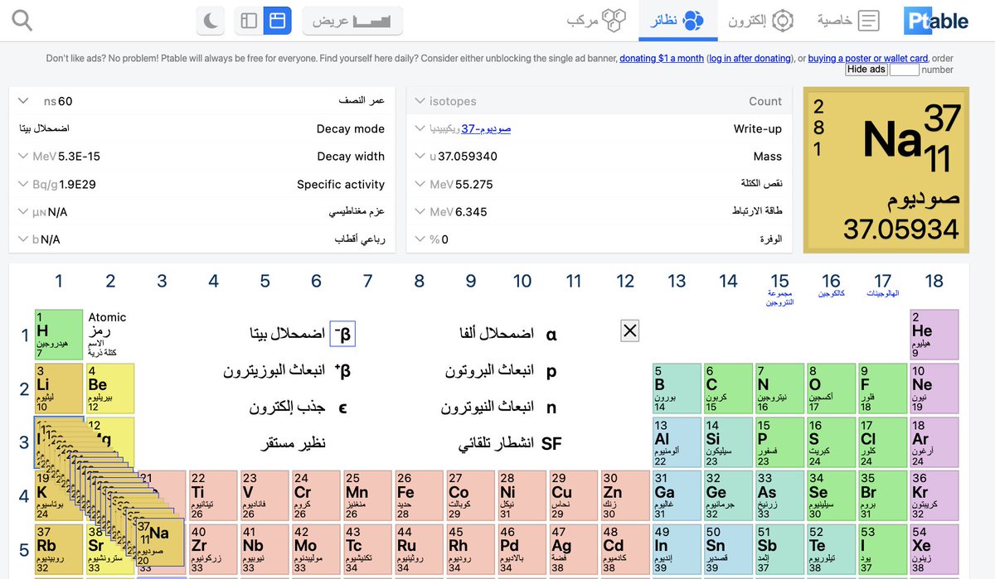Open the صوديوم-37 Wikipedia link
The width and height of the screenshot is (995, 579).
[x=486, y=129]
